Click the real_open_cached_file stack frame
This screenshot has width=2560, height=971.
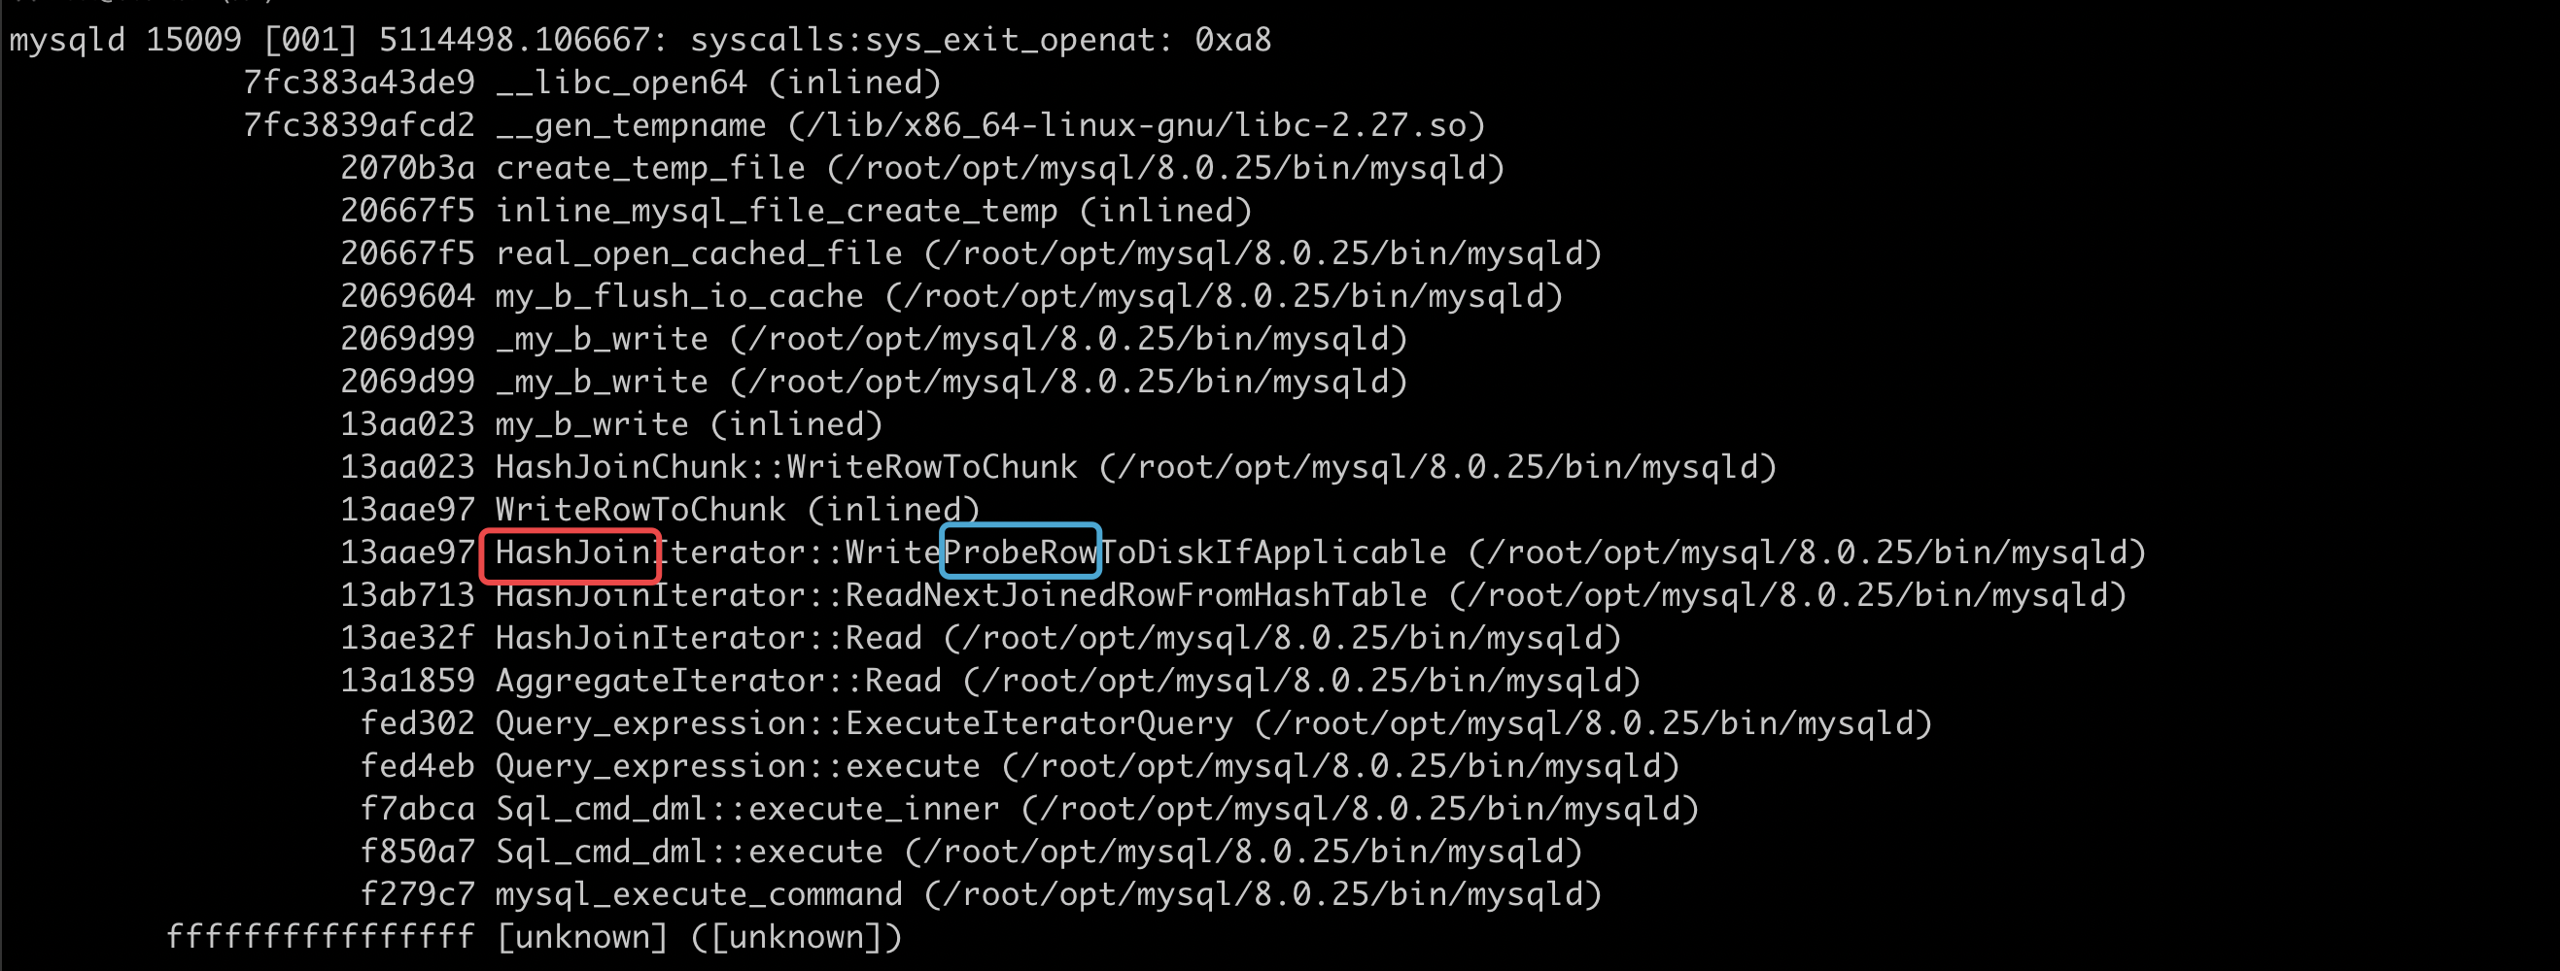pos(699,254)
